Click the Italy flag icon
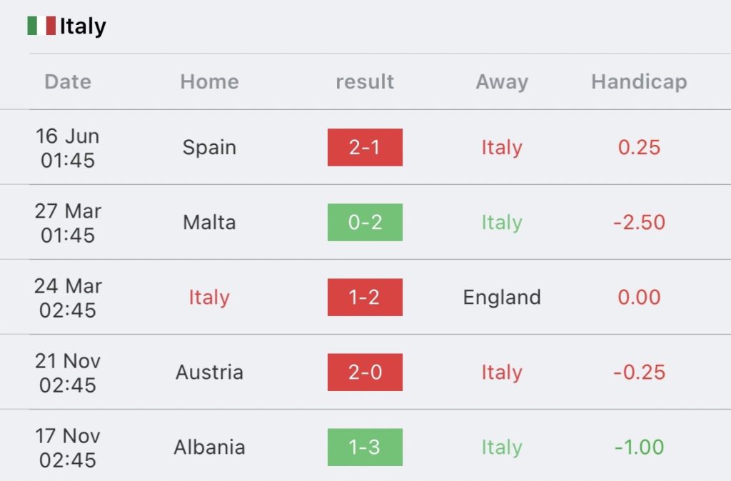Screen dimensions: 731x481 click(x=41, y=26)
